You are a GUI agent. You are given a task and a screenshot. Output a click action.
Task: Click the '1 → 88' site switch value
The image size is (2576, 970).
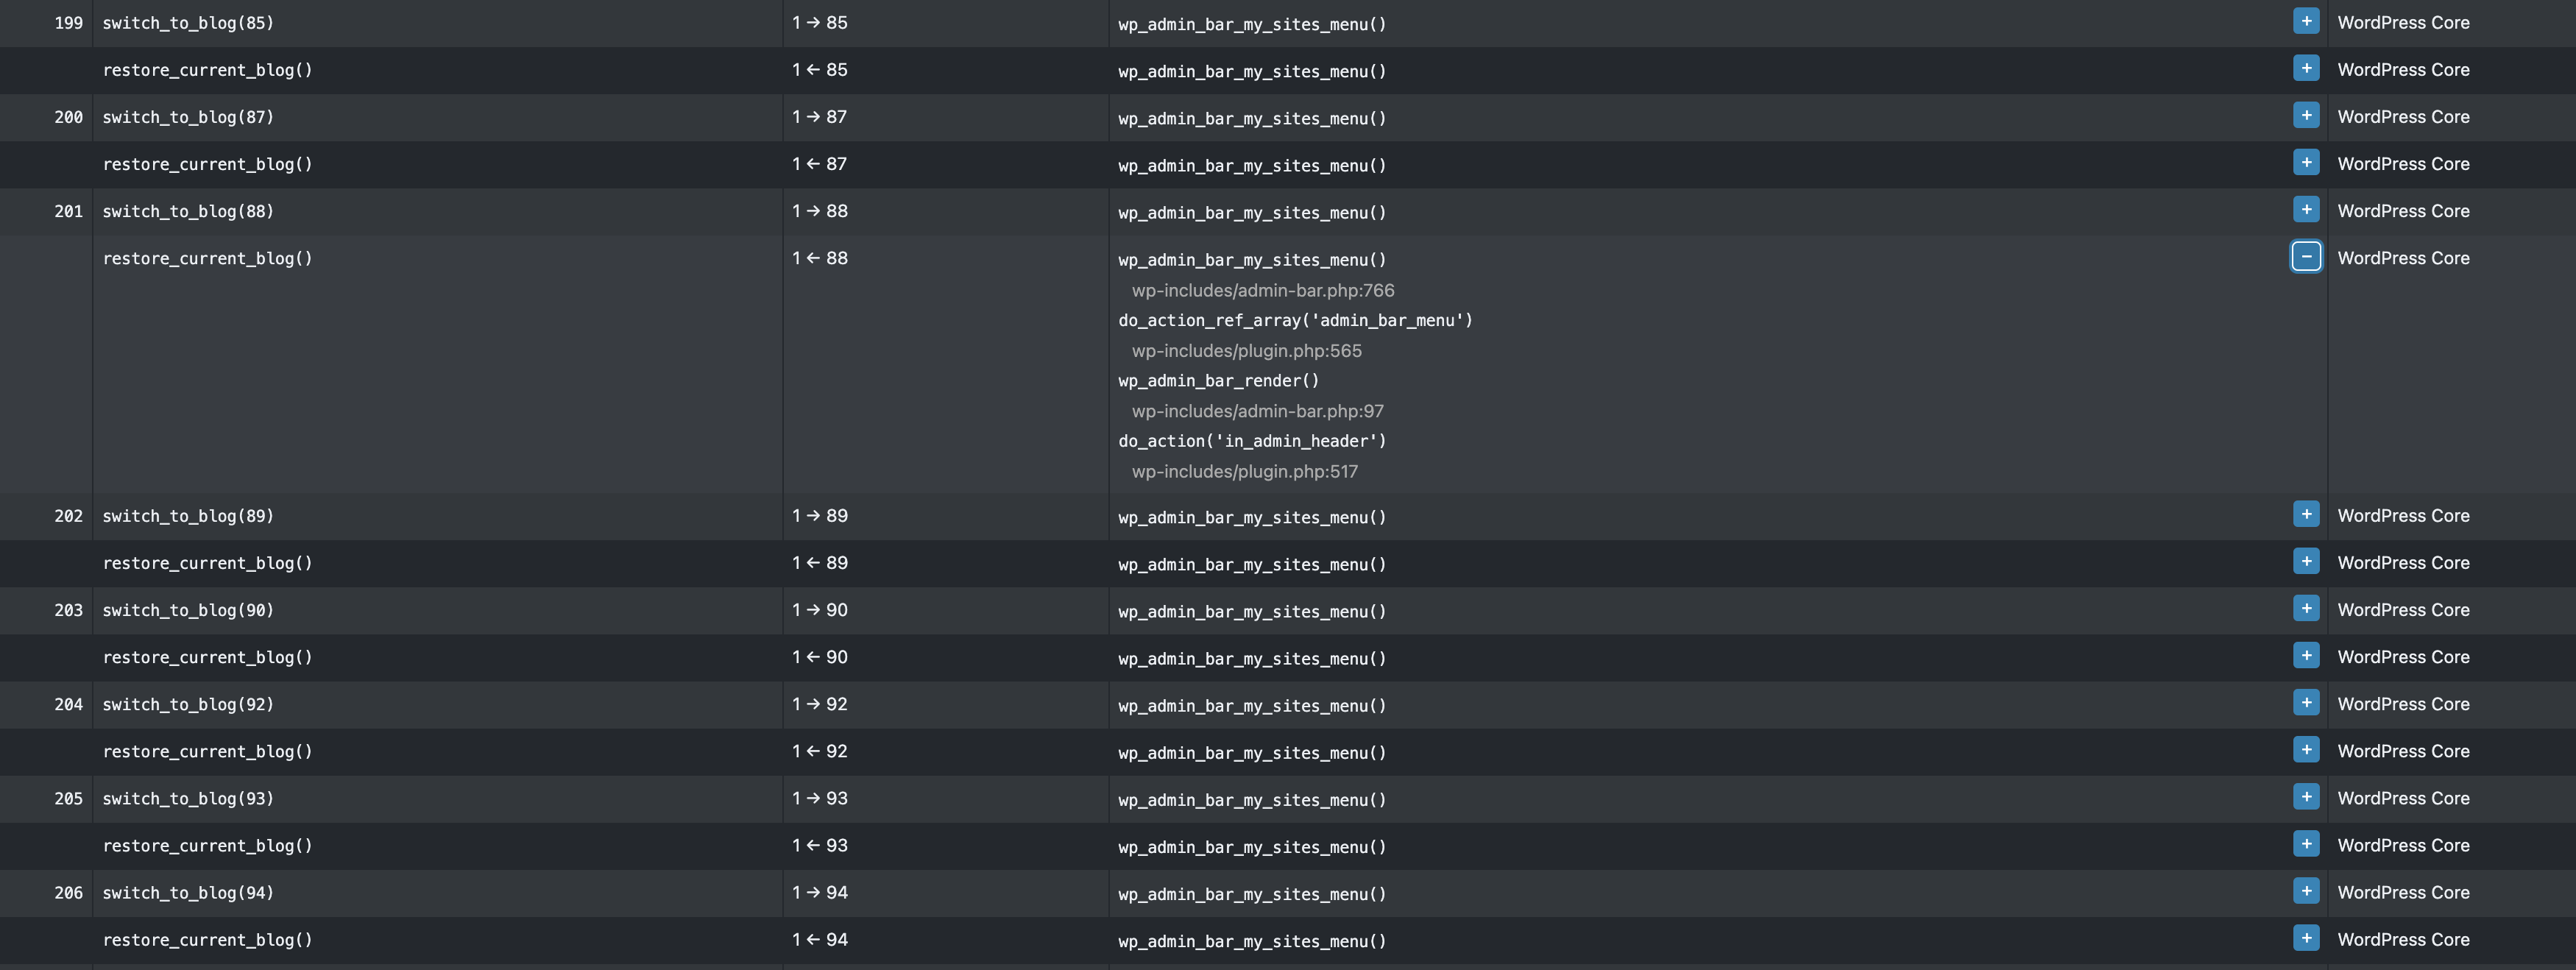820,210
